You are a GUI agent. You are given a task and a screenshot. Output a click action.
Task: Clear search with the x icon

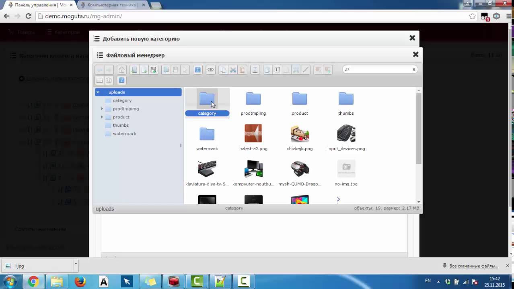click(413, 69)
